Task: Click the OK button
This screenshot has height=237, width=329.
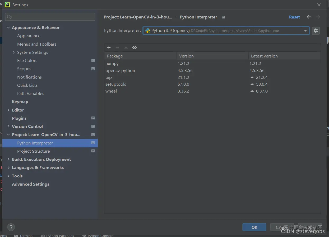Action: pos(254,227)
